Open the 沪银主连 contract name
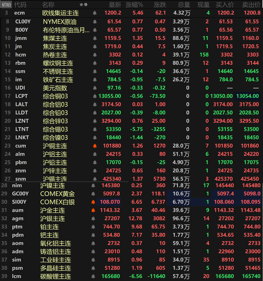Screen dimensions: 263x281 (x=52, y=219)
